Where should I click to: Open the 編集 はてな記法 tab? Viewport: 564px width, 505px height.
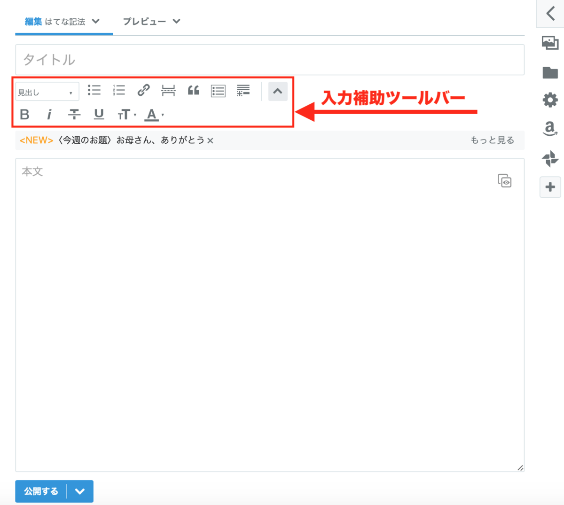coord(64,22)
